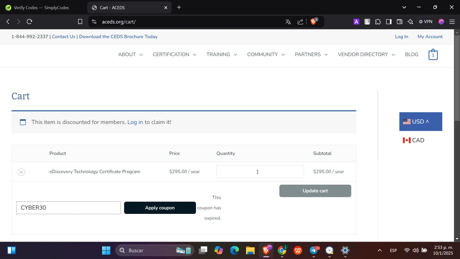Image resolution: width=460 pixels, height=259 pixels.
Task: Switch to Verify Codes SimplyCodes tab
Action: tap(41, 8)
